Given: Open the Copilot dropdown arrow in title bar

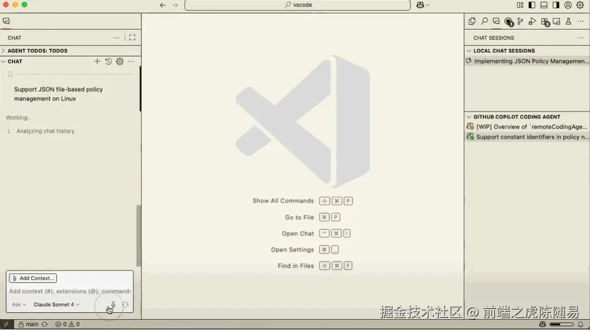Looking at the screenshot, I should pos(427,5).
